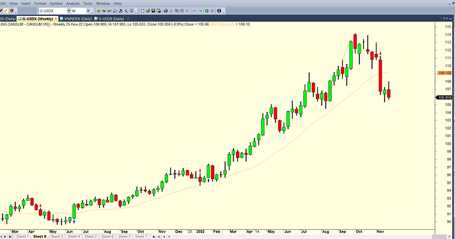Click the horizontal scrollbar thumb

pyautogui.click(x=439, y=236)
